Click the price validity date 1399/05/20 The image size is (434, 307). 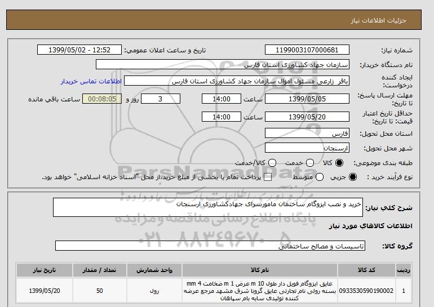[x=307, y=117]
